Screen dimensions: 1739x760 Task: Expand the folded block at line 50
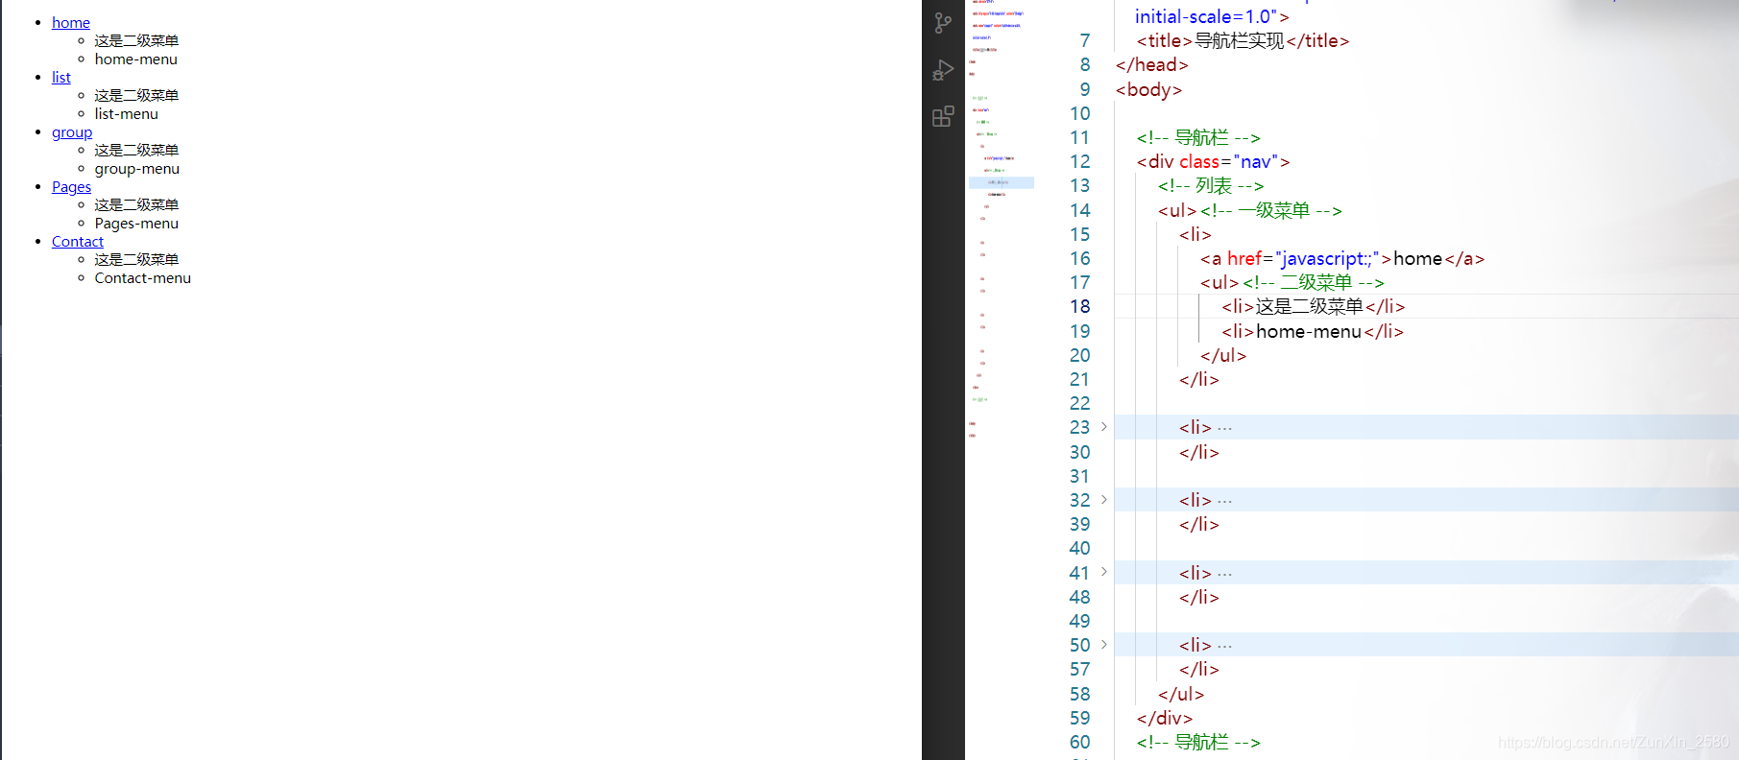1104,645
